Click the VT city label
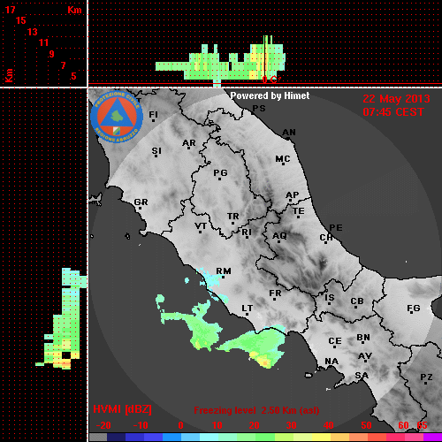The image size is (442, 442). pos(201,226)
